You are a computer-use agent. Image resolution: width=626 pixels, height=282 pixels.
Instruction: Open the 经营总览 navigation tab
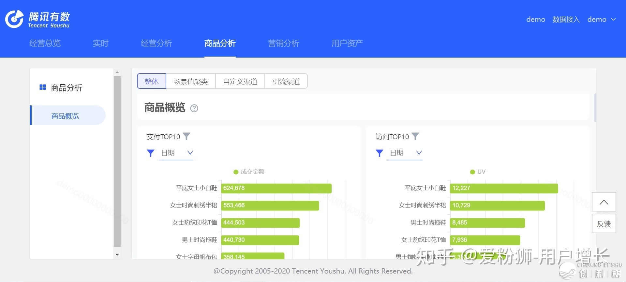pyautogui.click(x=45, y=43)
